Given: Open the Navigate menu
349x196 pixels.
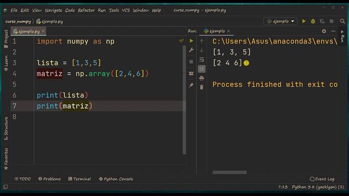Looking at the screenshot, I should [x=53, y=10].
